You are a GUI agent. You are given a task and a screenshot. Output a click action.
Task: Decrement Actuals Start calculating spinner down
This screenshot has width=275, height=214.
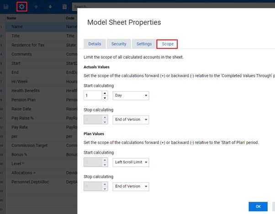pyautogui.click(x=104, y=98)
